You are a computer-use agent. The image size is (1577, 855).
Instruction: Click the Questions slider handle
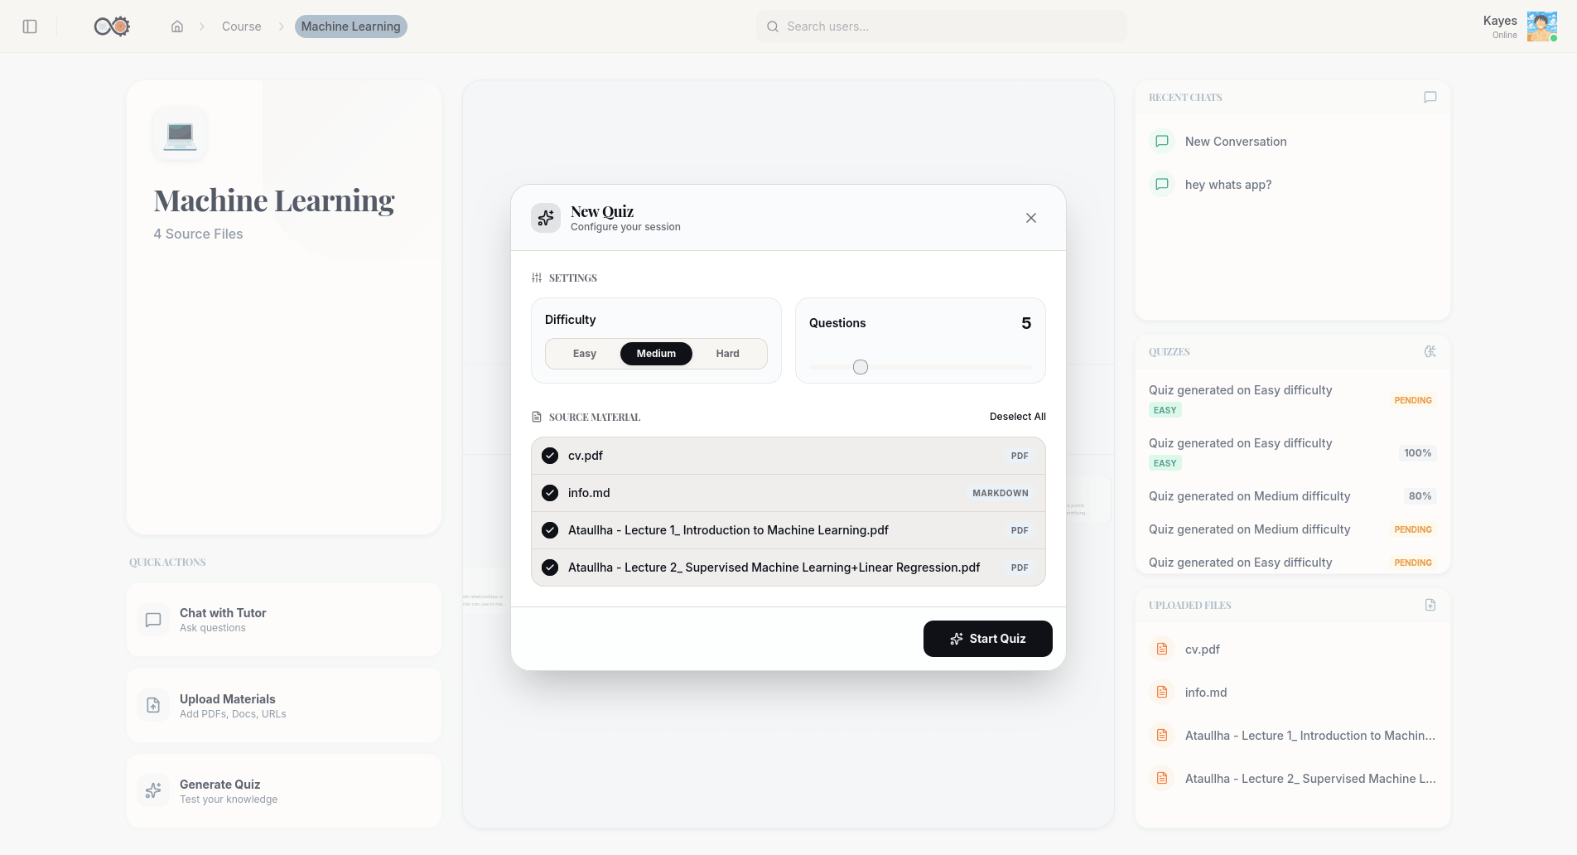click(861, 367)
